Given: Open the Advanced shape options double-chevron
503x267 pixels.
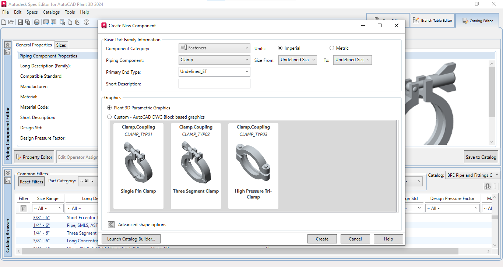Looking at the screenshot, I should click(111, 224).
